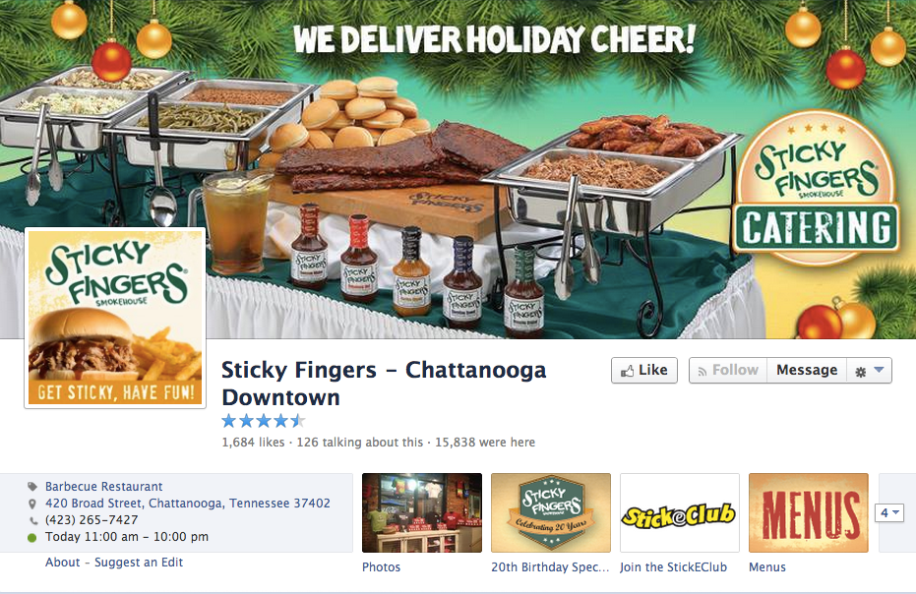Click the Message button
The height and width of the screenshot is (594, 916).
point(807,371)
